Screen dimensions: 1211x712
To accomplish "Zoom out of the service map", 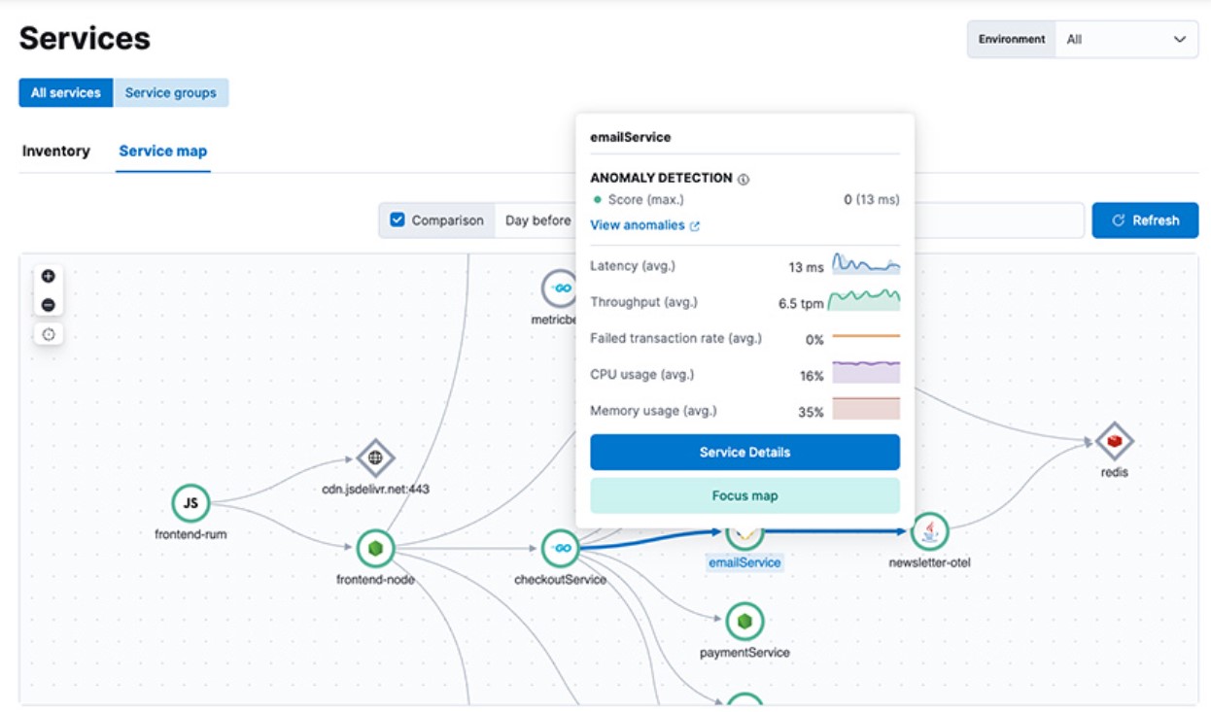I will tap(49, 305).
